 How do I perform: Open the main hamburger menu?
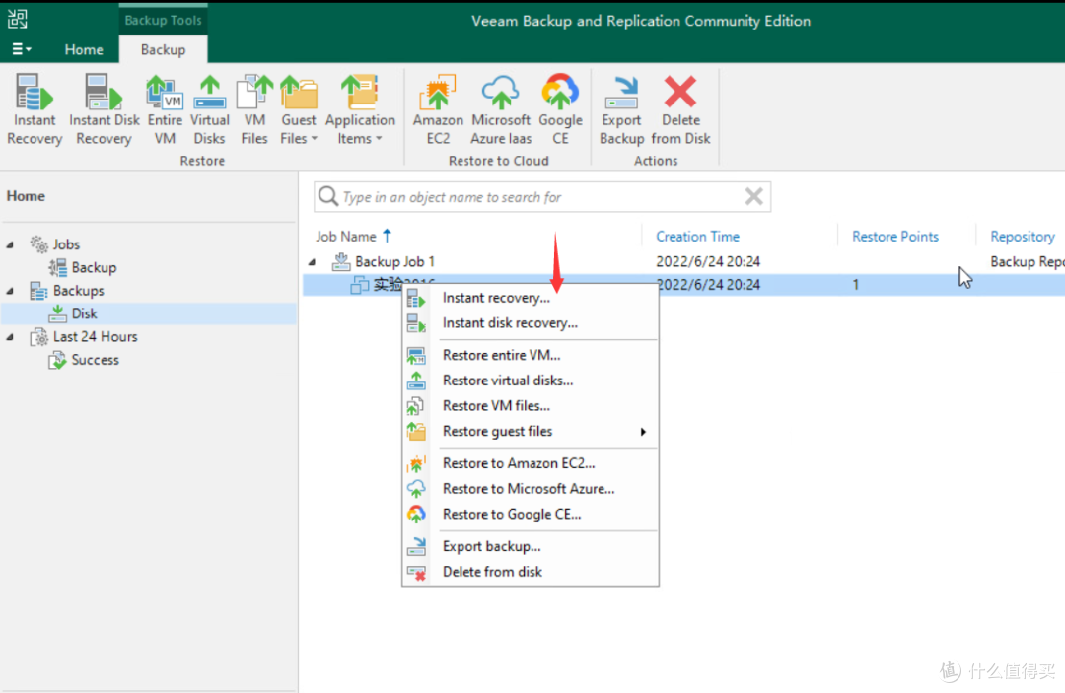tap(21, 49)
